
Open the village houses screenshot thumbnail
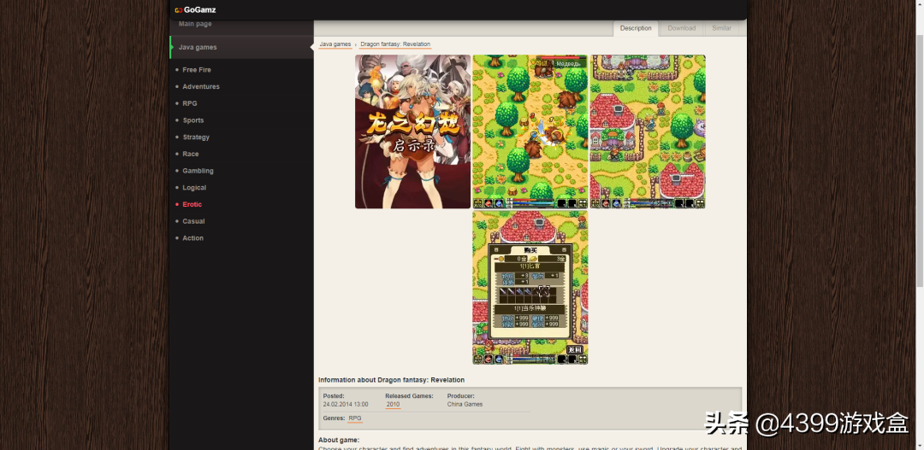[x=648, y=131]
